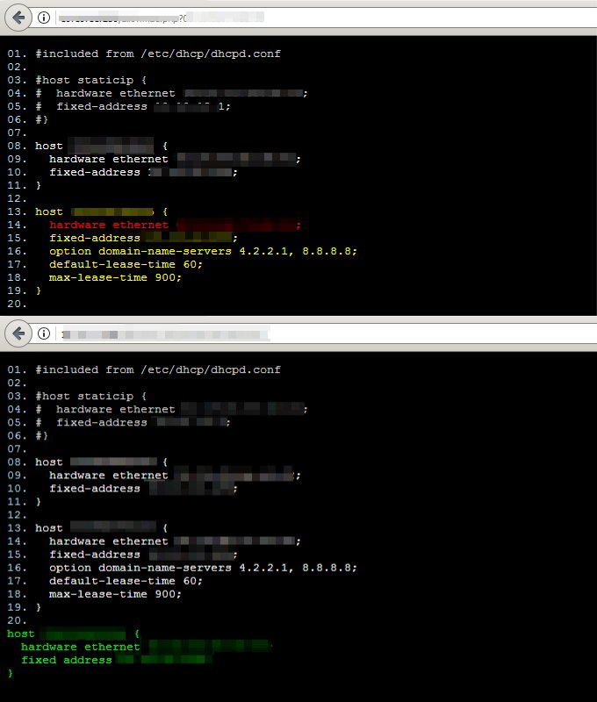The width and height of the screenshot is (597, 702).
Task: Click the green 'fixed address' text
Action: 66,660
